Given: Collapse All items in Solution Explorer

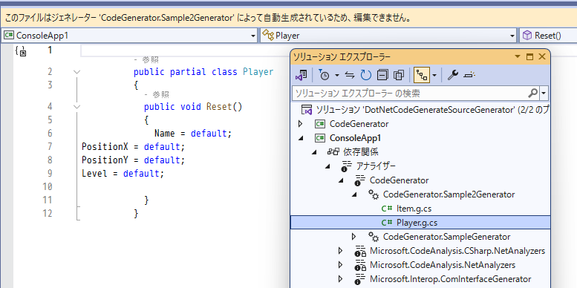Looking at the screenshot, I should pyautogui.click(x=382, y=76).
